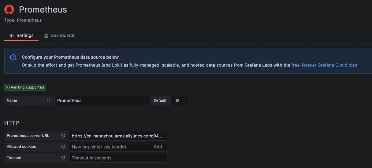Click the Alerting supported badge

(x=25, y=87)
